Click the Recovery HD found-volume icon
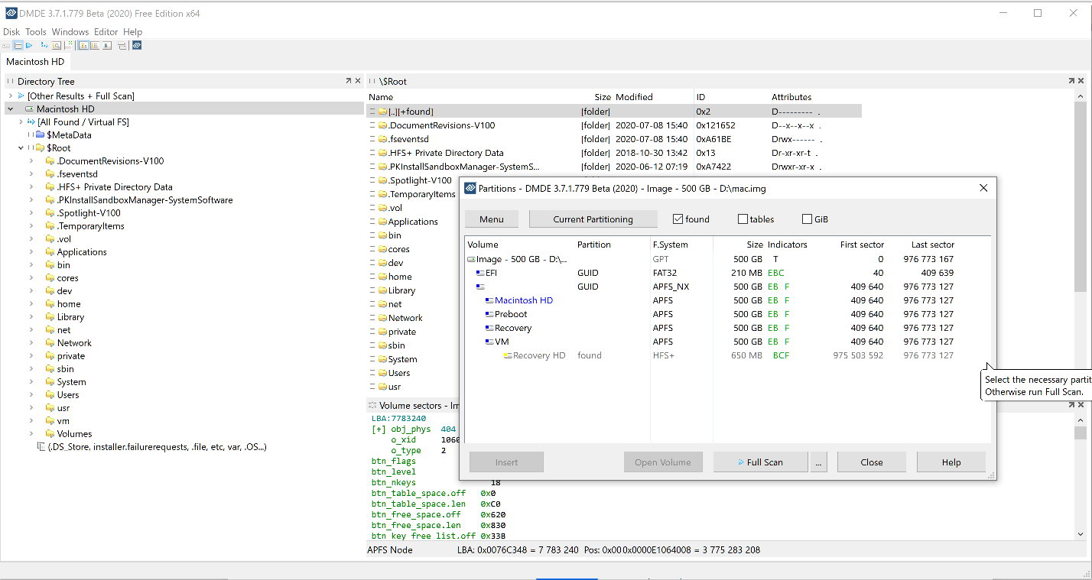The width and height of the screenshot is (1092, 580). 507,355
